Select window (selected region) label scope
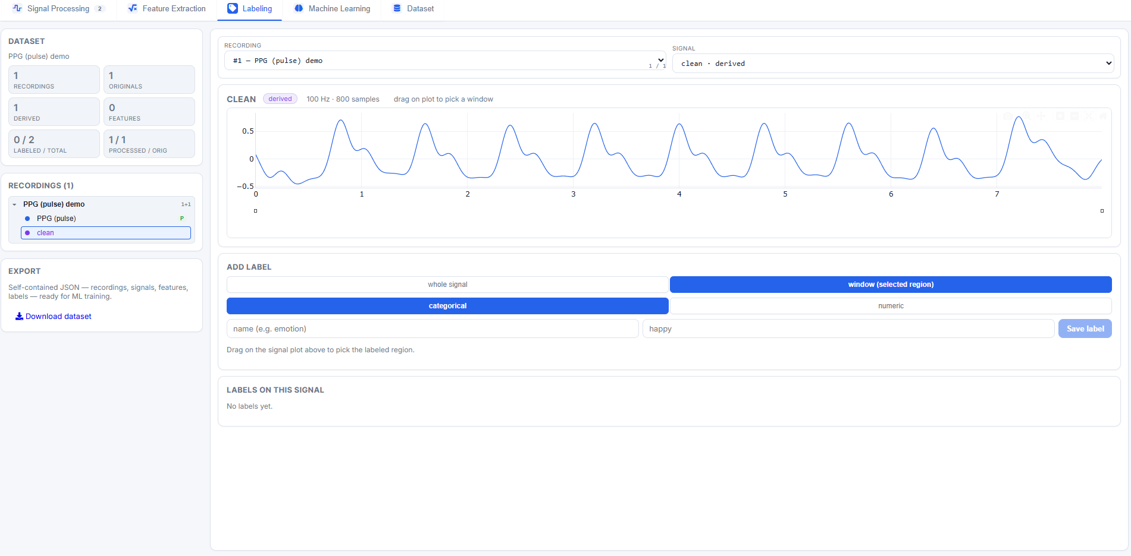The width and height of the screenshot is (1131, 556). (x=891, y=285)
